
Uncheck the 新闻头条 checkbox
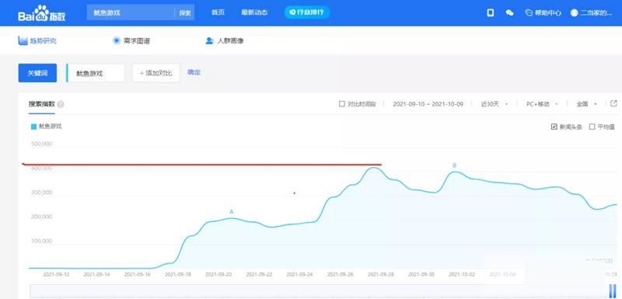coord(554,127)
